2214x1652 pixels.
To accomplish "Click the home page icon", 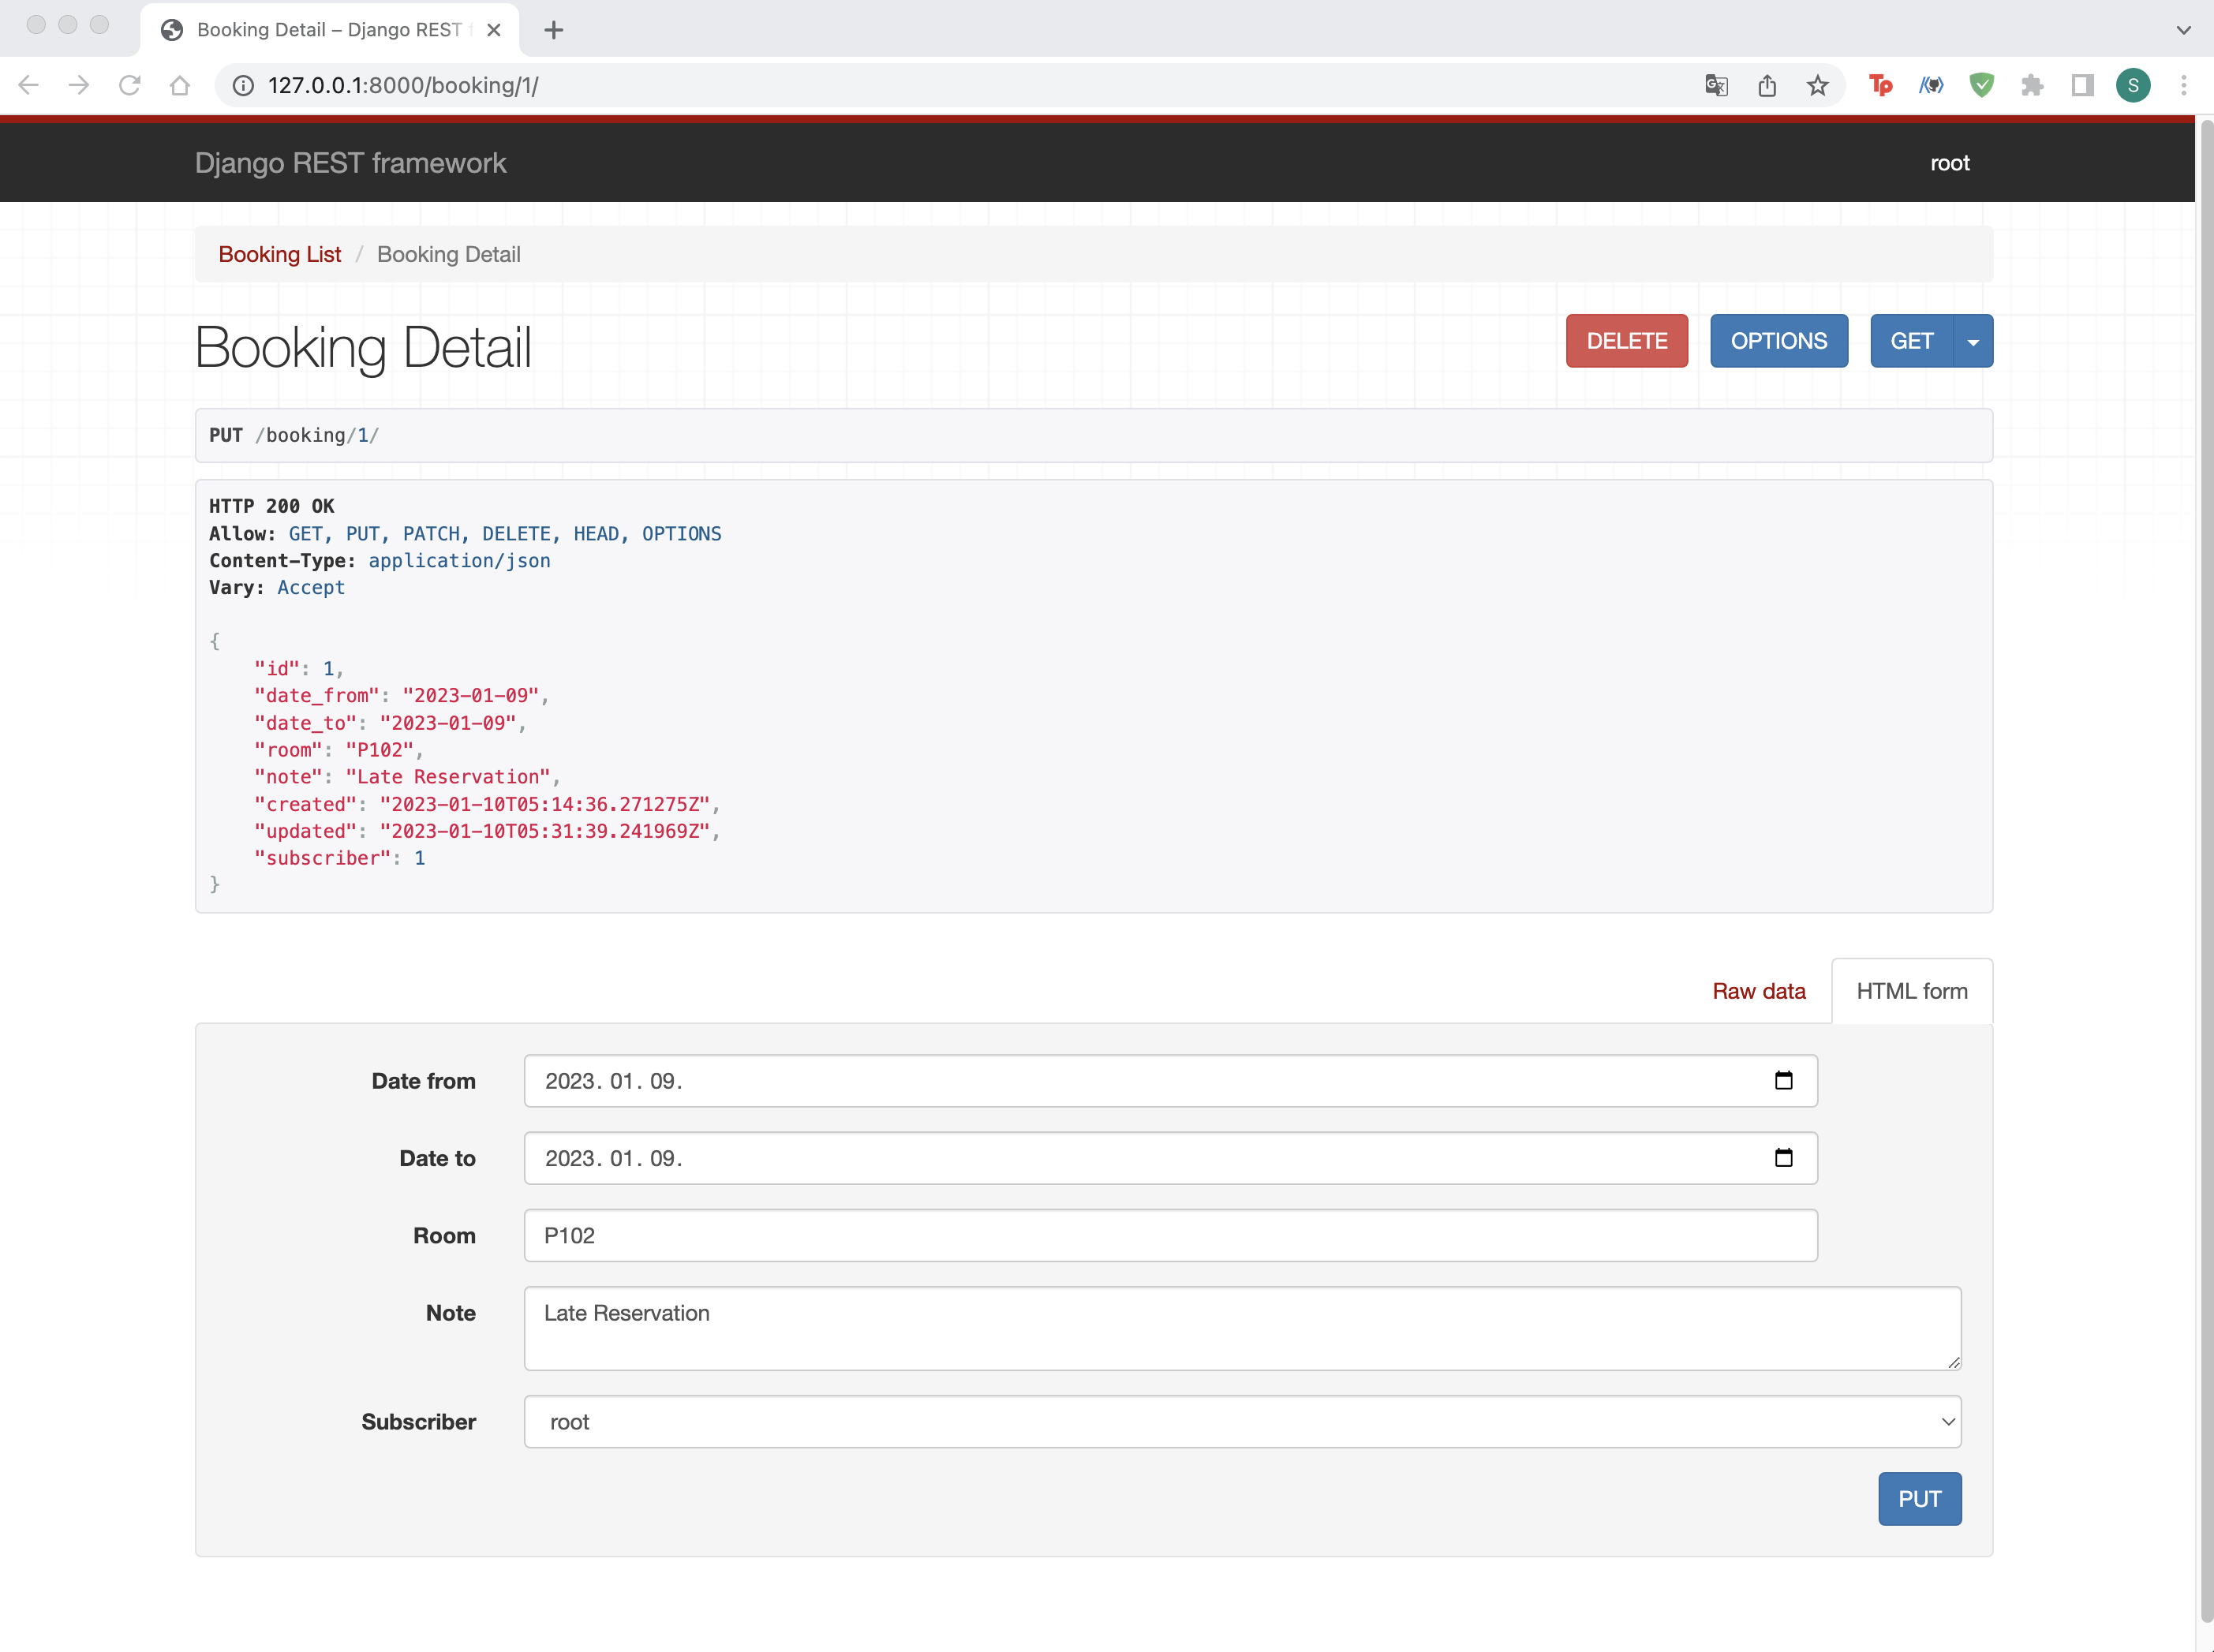I will tap(180, 86).
